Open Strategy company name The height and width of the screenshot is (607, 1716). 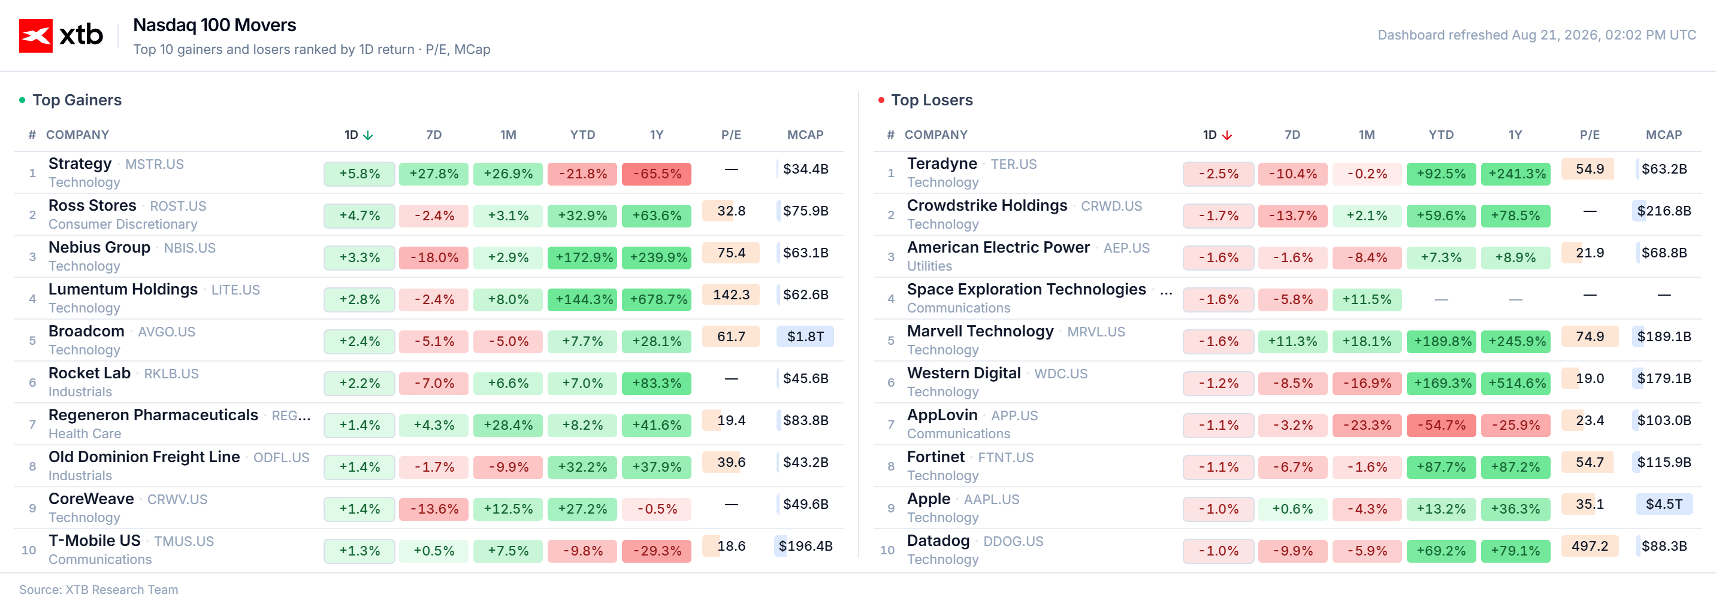pyautogui.click(x=80, y=164)
